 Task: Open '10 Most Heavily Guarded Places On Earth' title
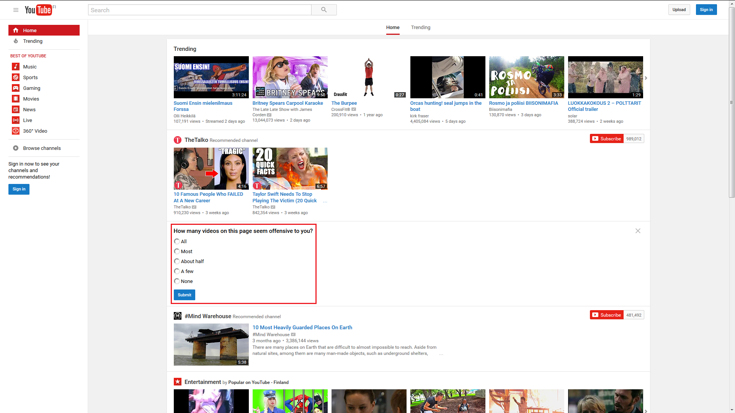(x=302, y=328)
